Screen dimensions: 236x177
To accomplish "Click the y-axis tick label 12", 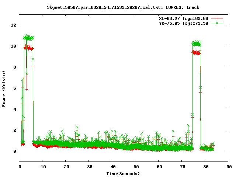I will 14,25.
